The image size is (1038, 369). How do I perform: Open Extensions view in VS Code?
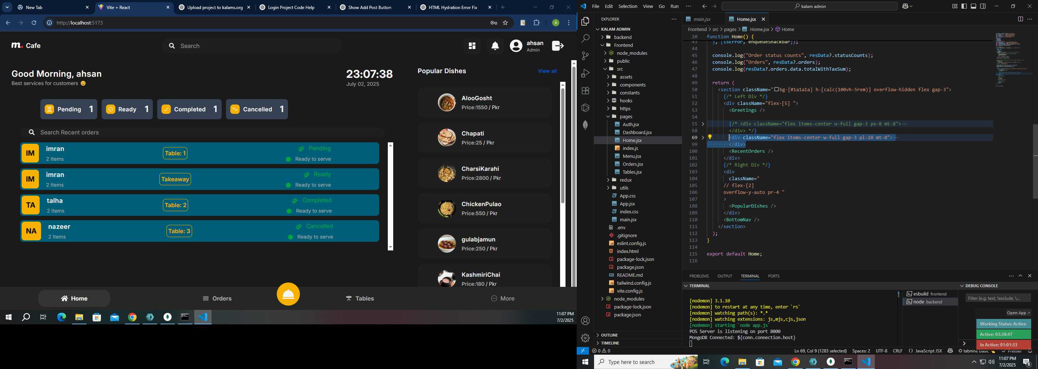[x=585, y=91]
